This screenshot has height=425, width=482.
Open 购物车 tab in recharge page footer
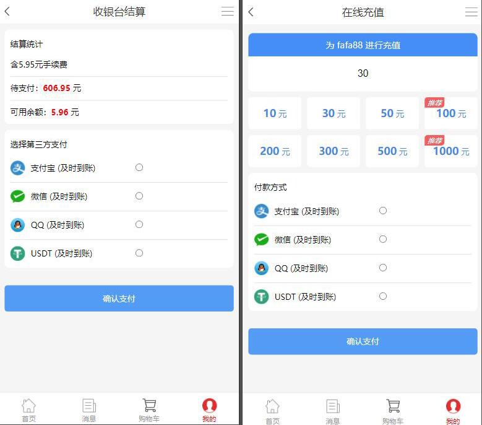click(x=393, y=411)
